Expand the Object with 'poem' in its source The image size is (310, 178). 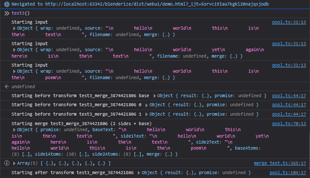click(14, 71)
